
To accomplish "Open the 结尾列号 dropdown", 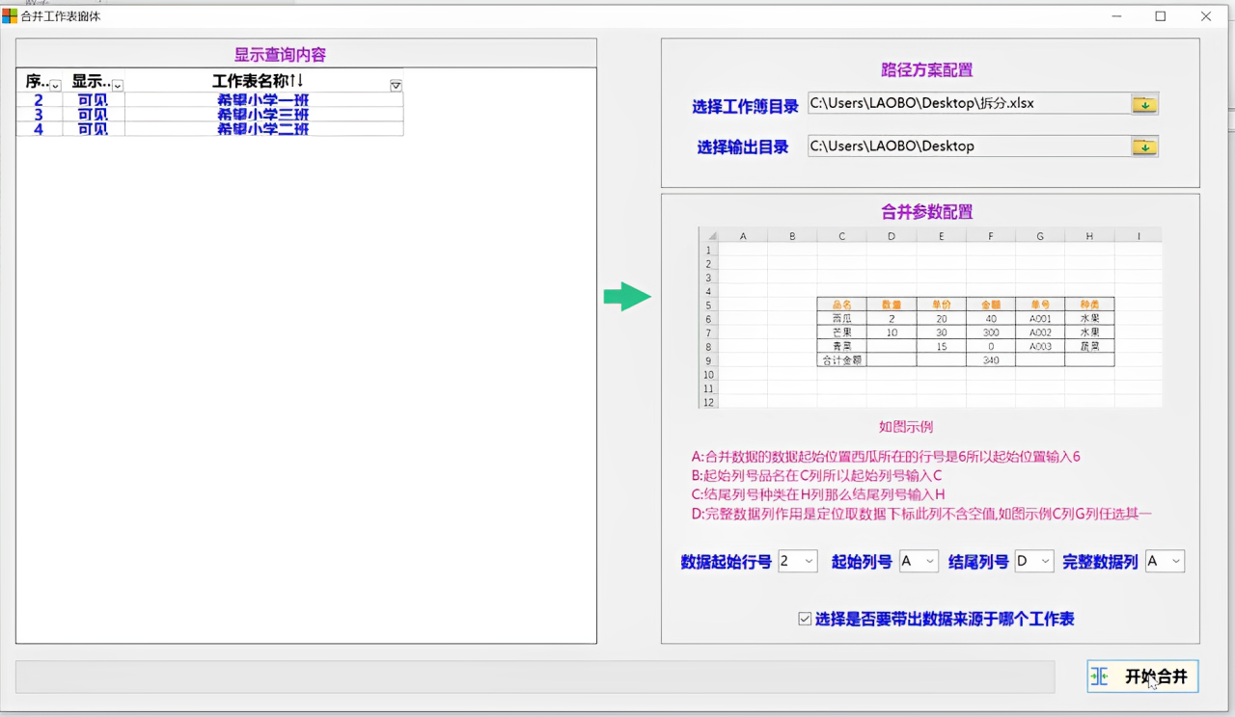I will (1046, 561).
